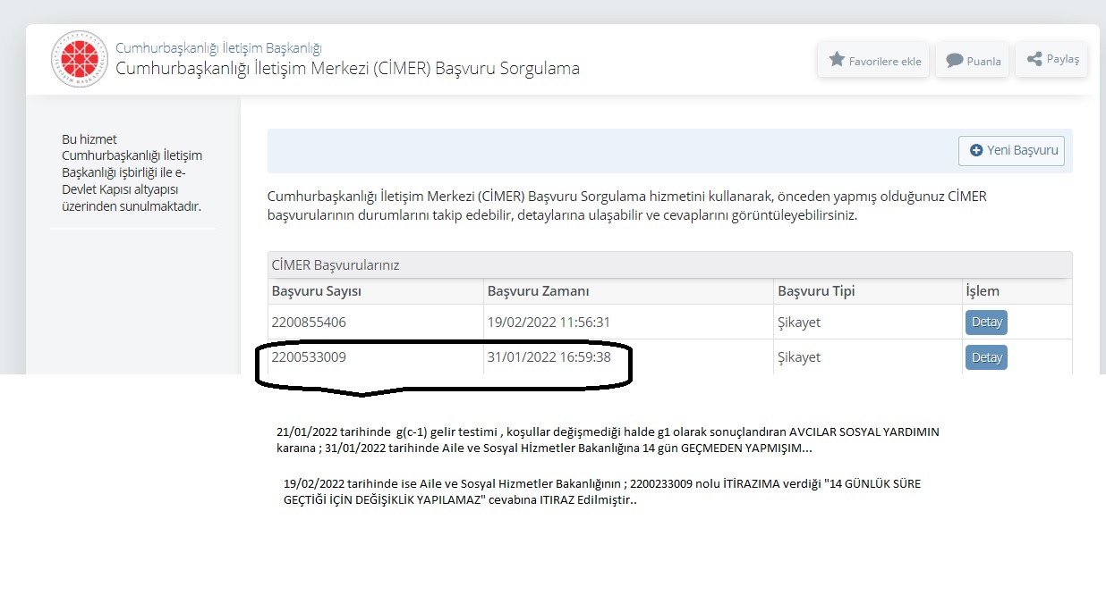Click the star icon to add favorites
The image size is (1106, 595).
[x=837, y=60]
